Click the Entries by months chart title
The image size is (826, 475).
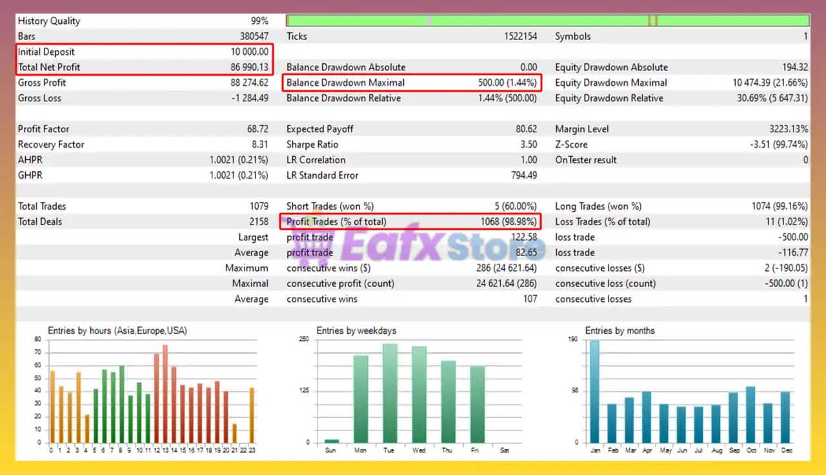[x=620, y=330]
